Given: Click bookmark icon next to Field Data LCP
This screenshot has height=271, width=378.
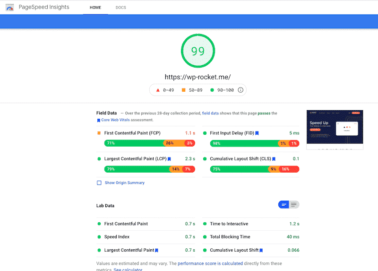Looking at the screenshot, I should (169, 159).
